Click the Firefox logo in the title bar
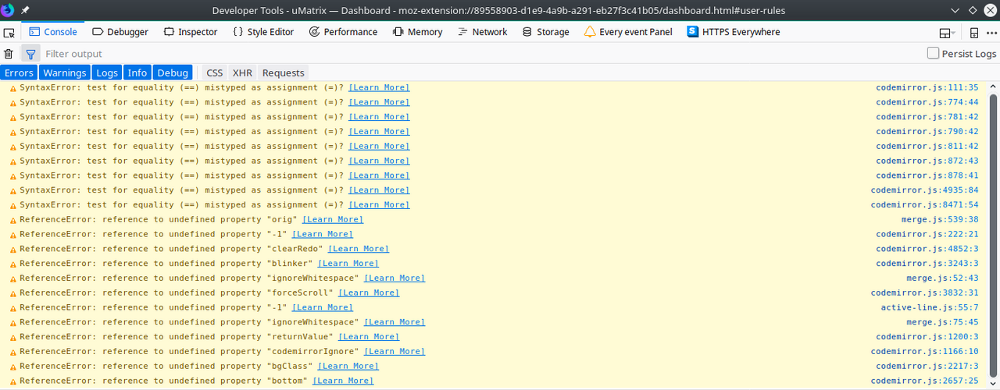This screenshot has width=1000, height=390. tap(9, 9)
